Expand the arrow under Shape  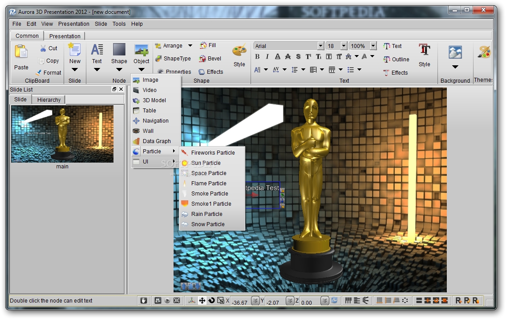click(119, 70)
